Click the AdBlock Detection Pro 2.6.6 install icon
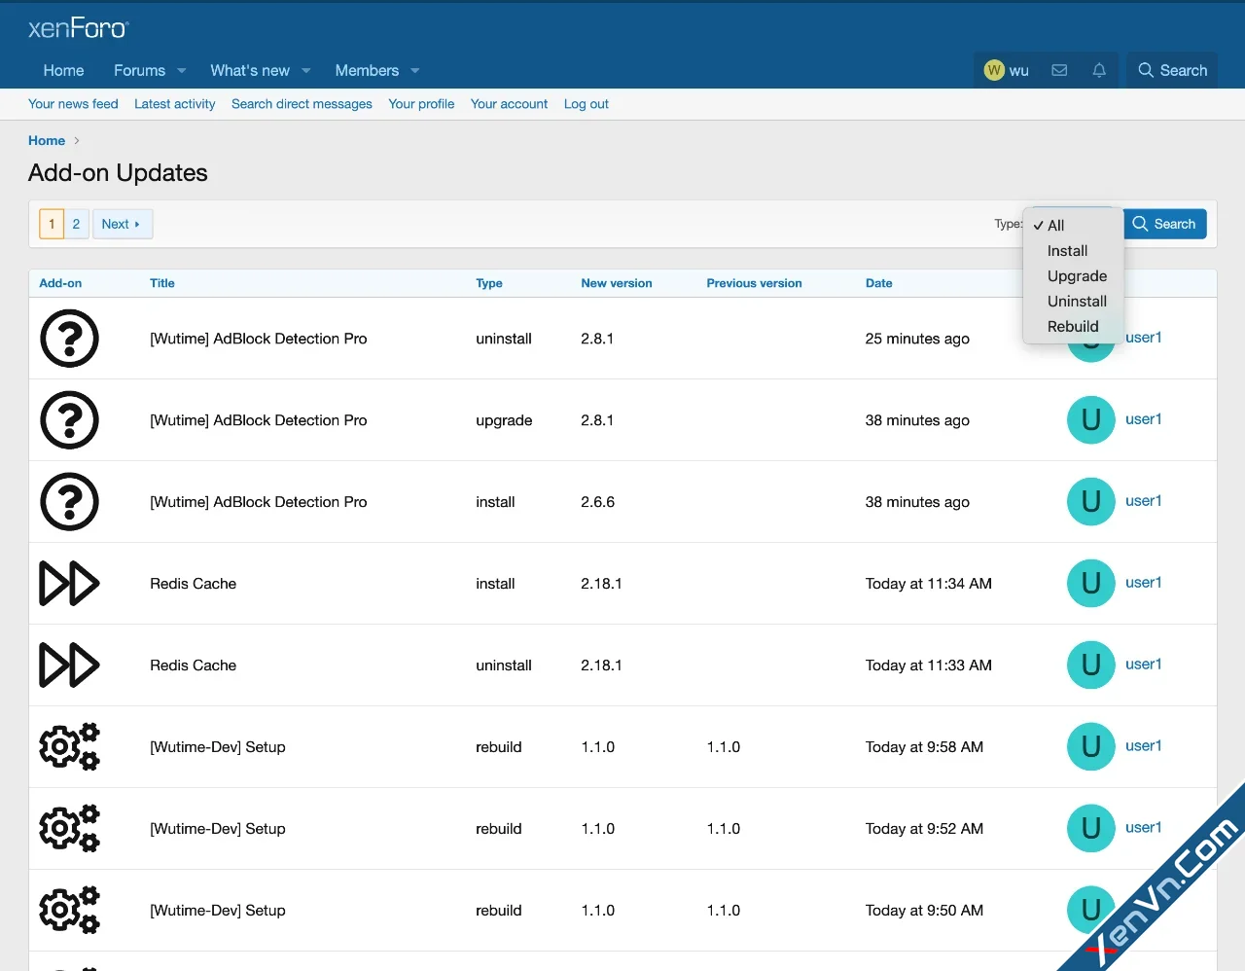 pyautogui.click(x=69, y=502)
